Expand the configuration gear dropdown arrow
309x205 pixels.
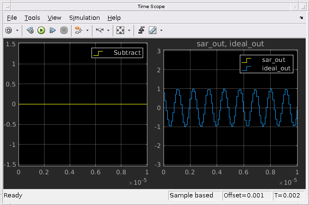click(17, 30)
